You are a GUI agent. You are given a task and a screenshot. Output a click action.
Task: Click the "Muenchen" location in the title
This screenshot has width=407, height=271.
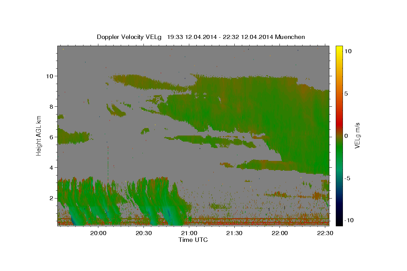pyautogui.click(x=290, y=37)
